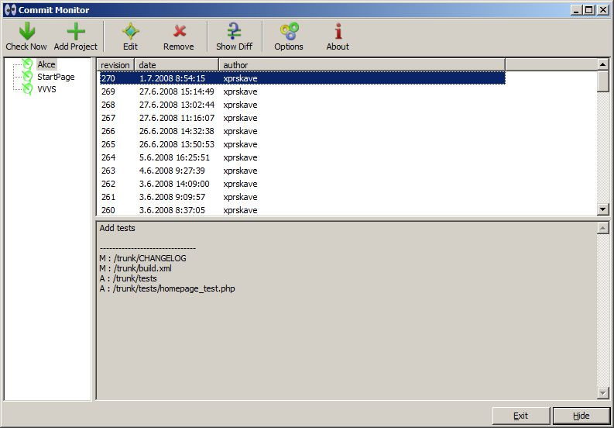Select revision 262 row
This screenshot has width=614, height=428.
click(x=302, y=184)
